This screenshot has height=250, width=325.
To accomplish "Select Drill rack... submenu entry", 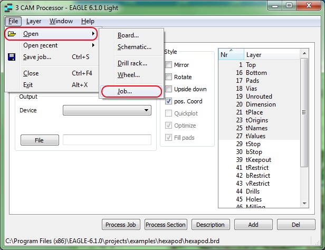I will click(131, 63).
